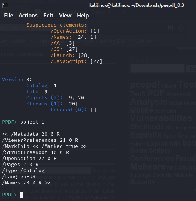
Task: Click the terminal icon in the title bar
Action: click(x=5, y=5)
